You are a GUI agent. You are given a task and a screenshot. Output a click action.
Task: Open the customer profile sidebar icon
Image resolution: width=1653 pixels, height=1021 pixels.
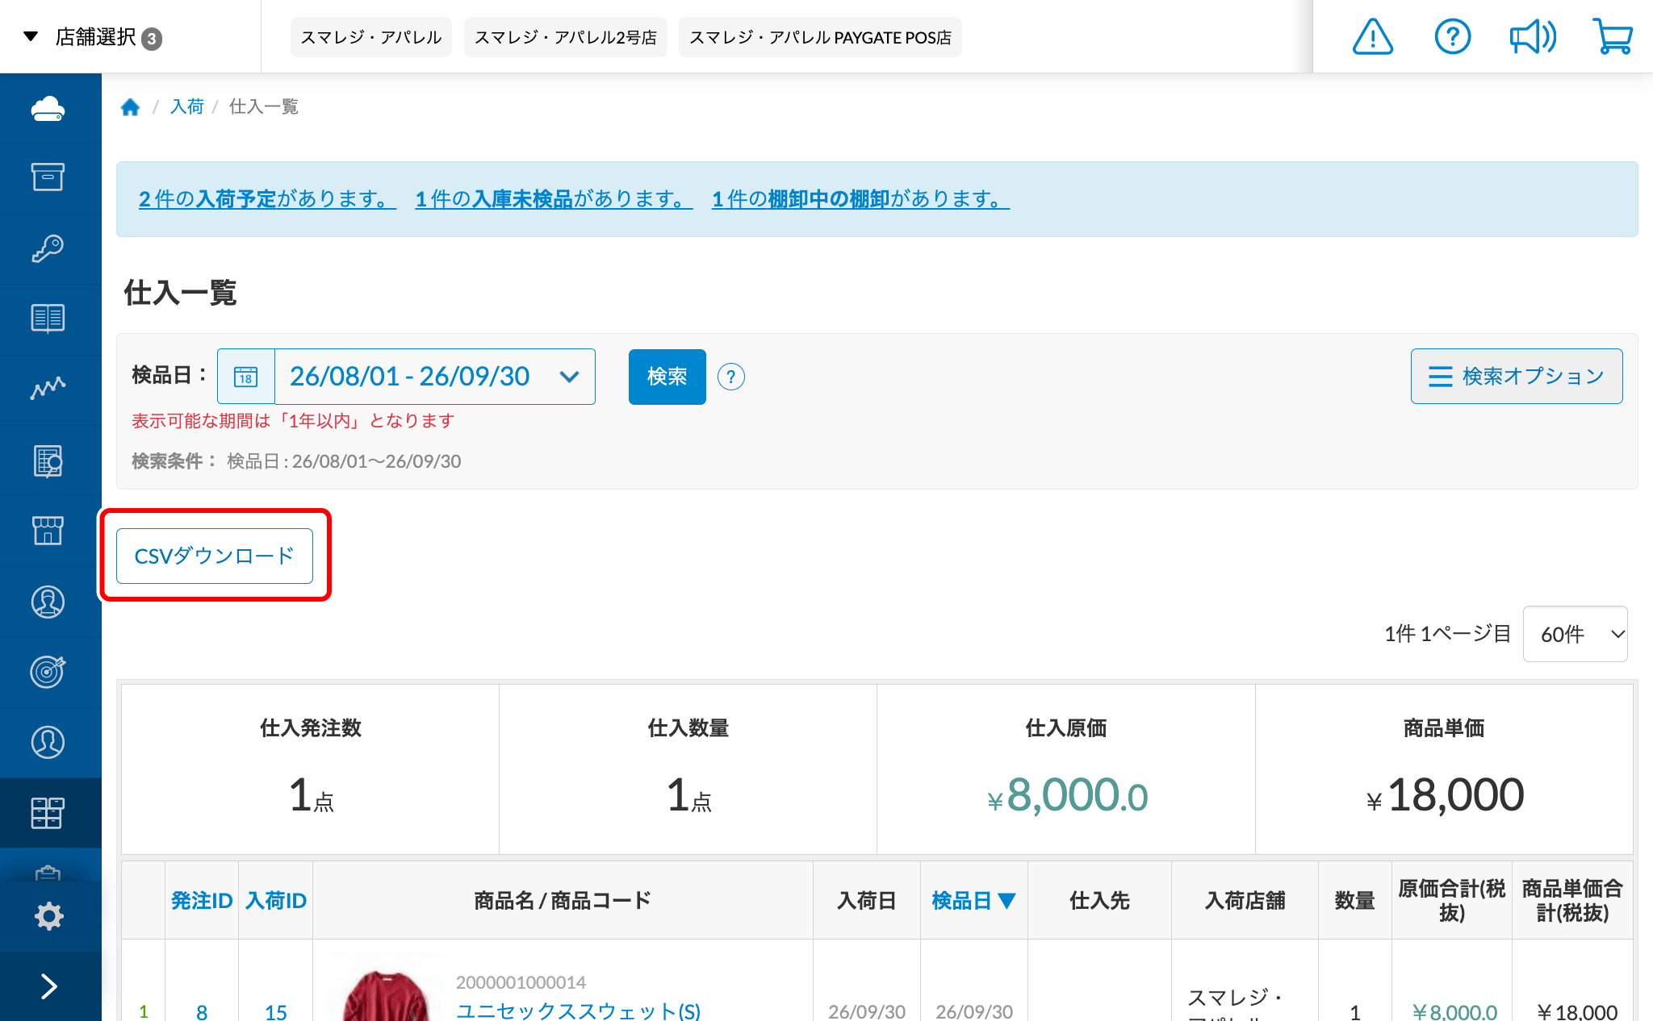[48, 602]
